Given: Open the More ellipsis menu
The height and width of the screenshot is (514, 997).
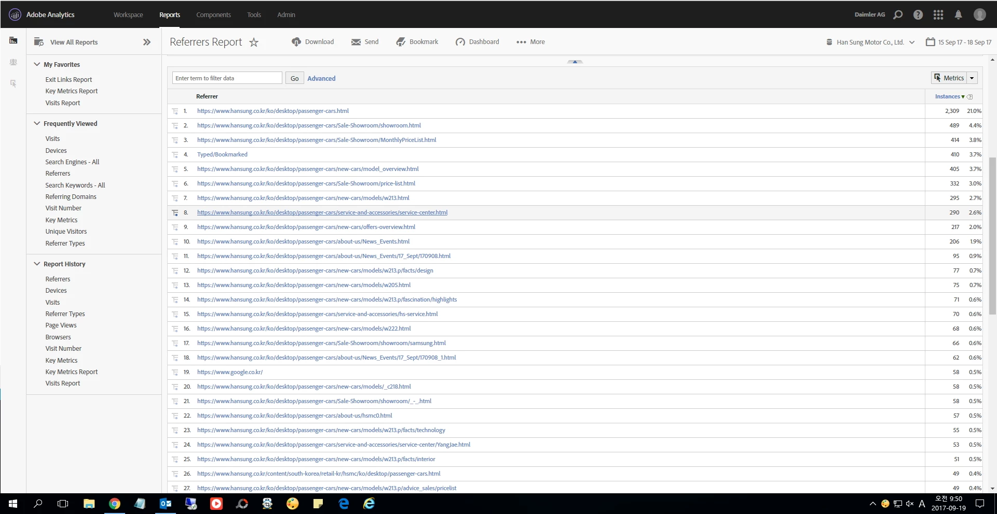Looking at the screenshot, I should coord(530,42).
